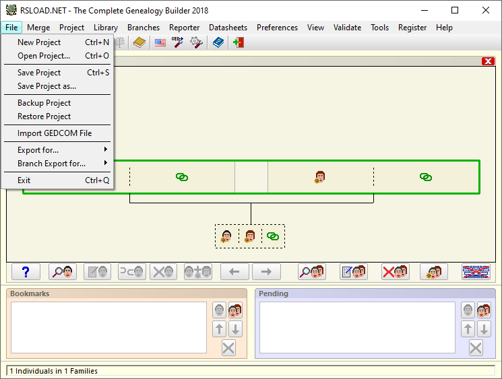This screenshot has height=379, width=502.
Task: Choose Import GEDCOM File entry
Action: (57, 133)
